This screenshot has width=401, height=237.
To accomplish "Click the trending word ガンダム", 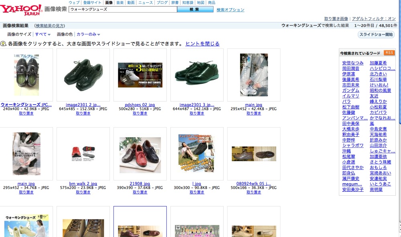I will click(x=350, y=90).
